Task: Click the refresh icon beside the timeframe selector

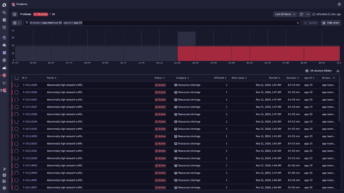Action: pos(301,14)
